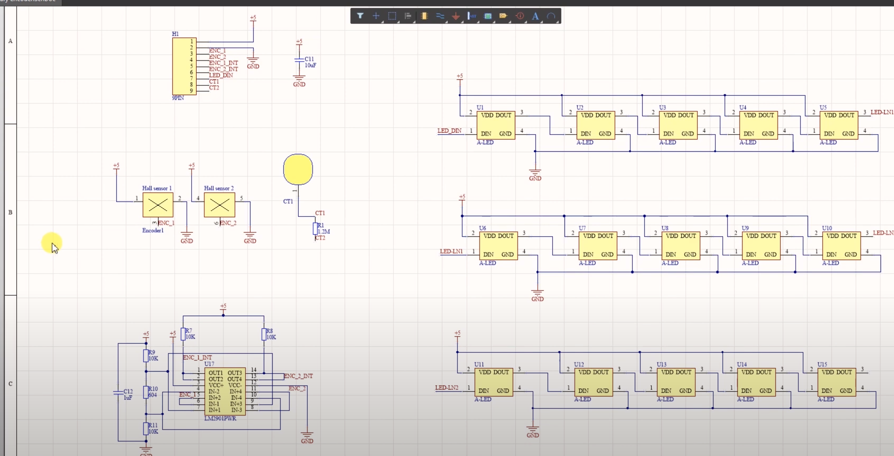
Task: Activate the dashed rectangle selection tool
Action: (x=392, y=16)
